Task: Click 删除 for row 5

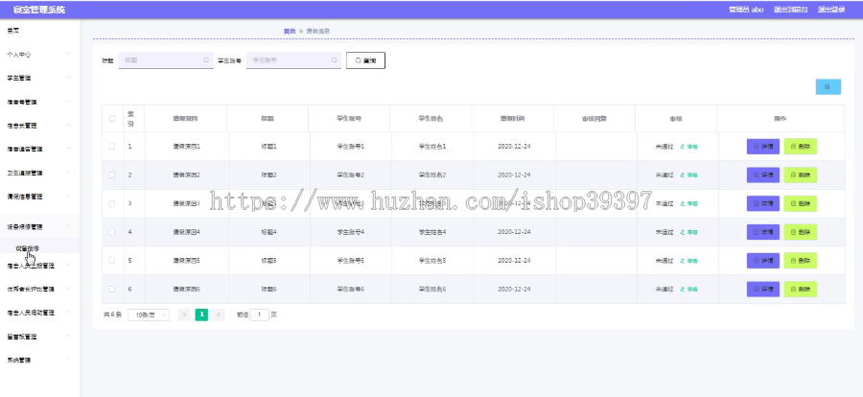Action: tap(801, 261)
